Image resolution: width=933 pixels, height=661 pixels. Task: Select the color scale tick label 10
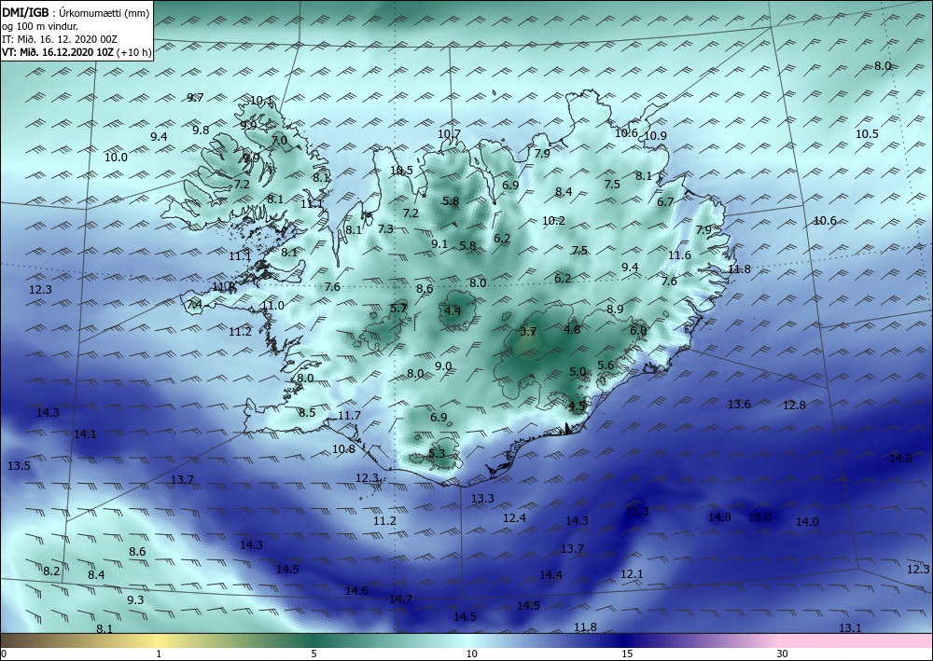coord(471,654)
